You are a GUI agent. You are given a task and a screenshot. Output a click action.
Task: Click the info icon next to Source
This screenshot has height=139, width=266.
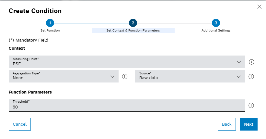(251, 77)
